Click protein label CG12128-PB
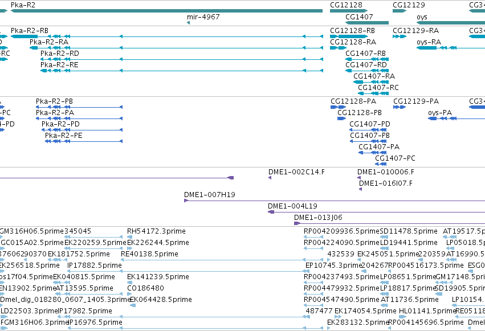 (360, 113)
